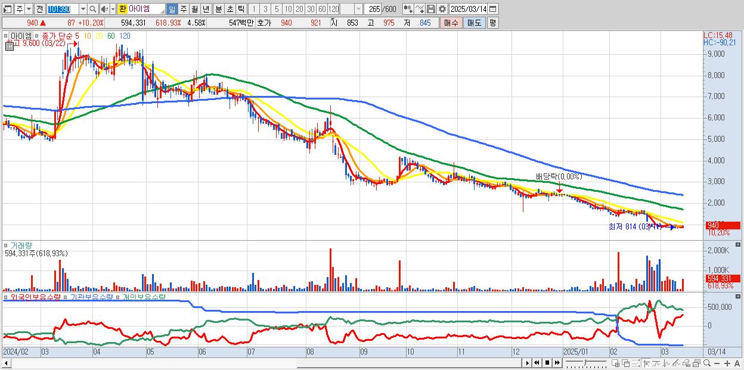
Task: Click the dotted range selection icon in bottom toolbar
Action: (635, 363)
